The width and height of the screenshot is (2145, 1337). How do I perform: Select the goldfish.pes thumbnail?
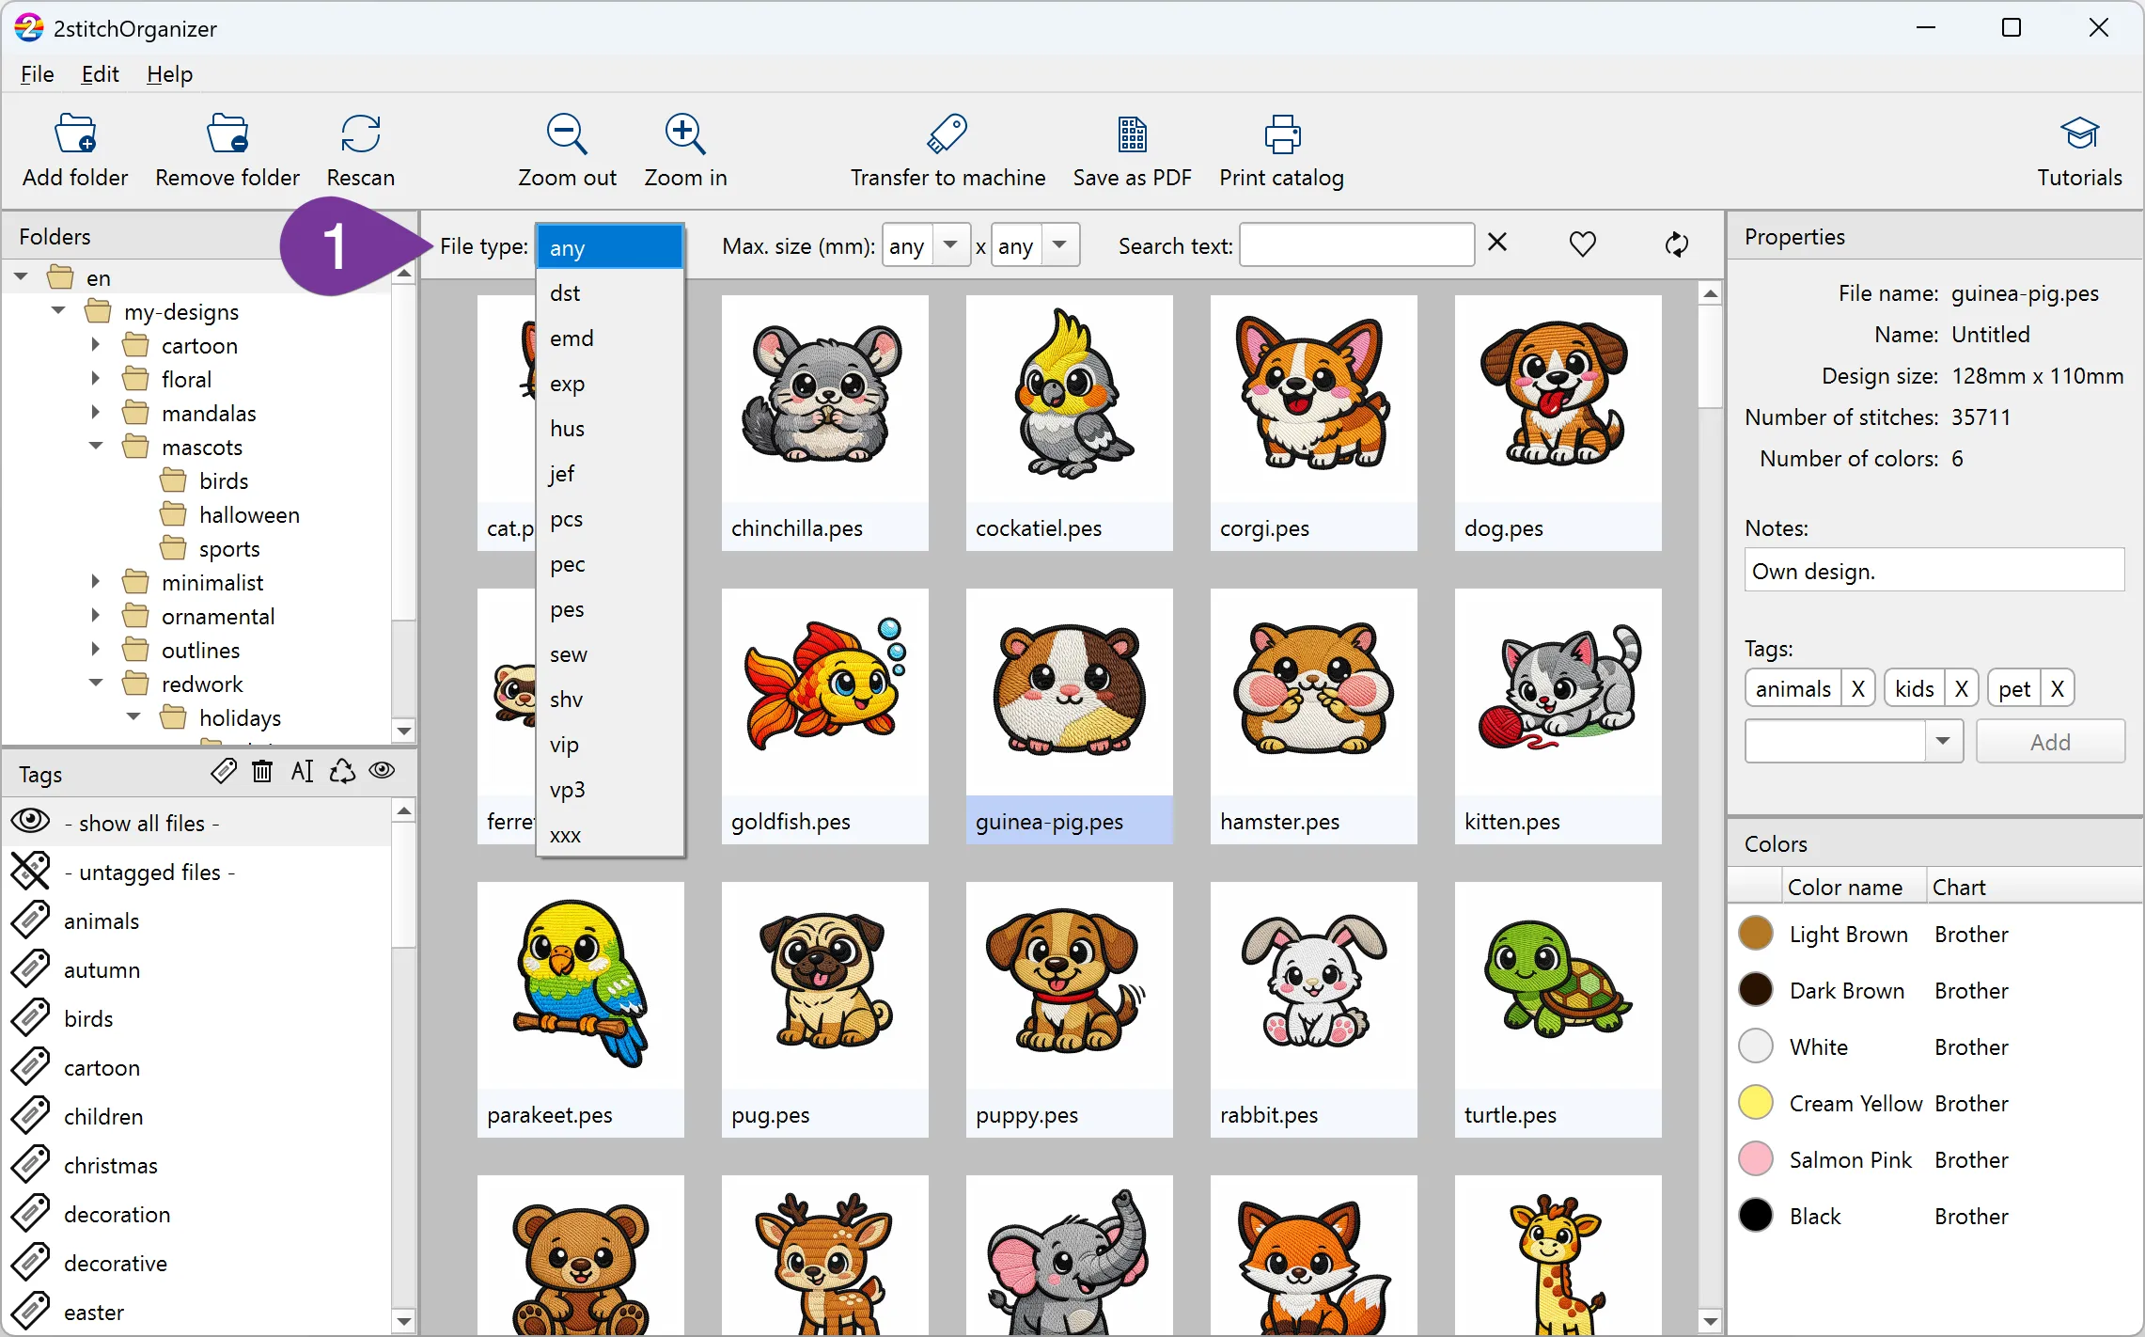tap(825, 716)
